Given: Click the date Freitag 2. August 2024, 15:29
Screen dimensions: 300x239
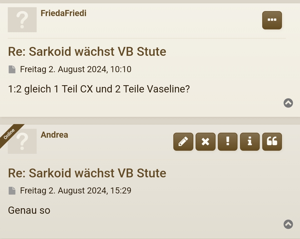Looking at the screenshot, I should [76, 190].
